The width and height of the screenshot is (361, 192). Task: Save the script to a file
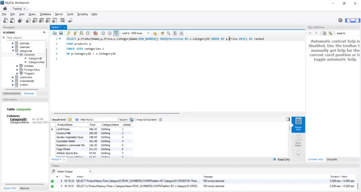(61, 33)
